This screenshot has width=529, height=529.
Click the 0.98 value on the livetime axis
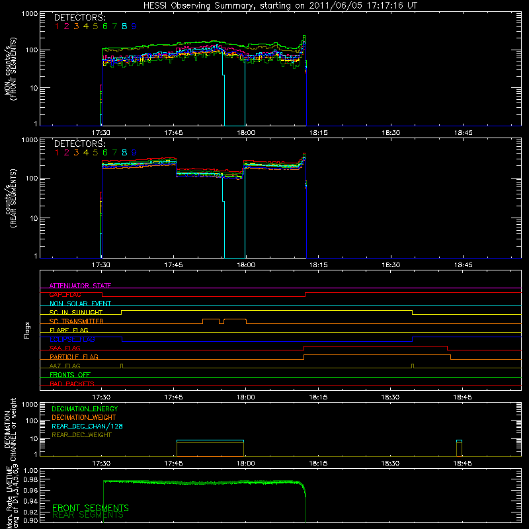[30, 479]
